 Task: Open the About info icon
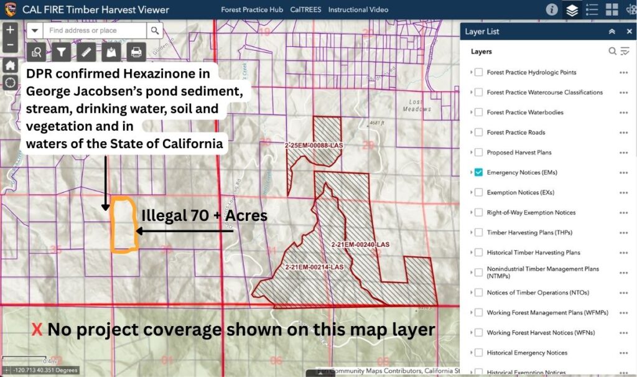(x=551, y=9)
